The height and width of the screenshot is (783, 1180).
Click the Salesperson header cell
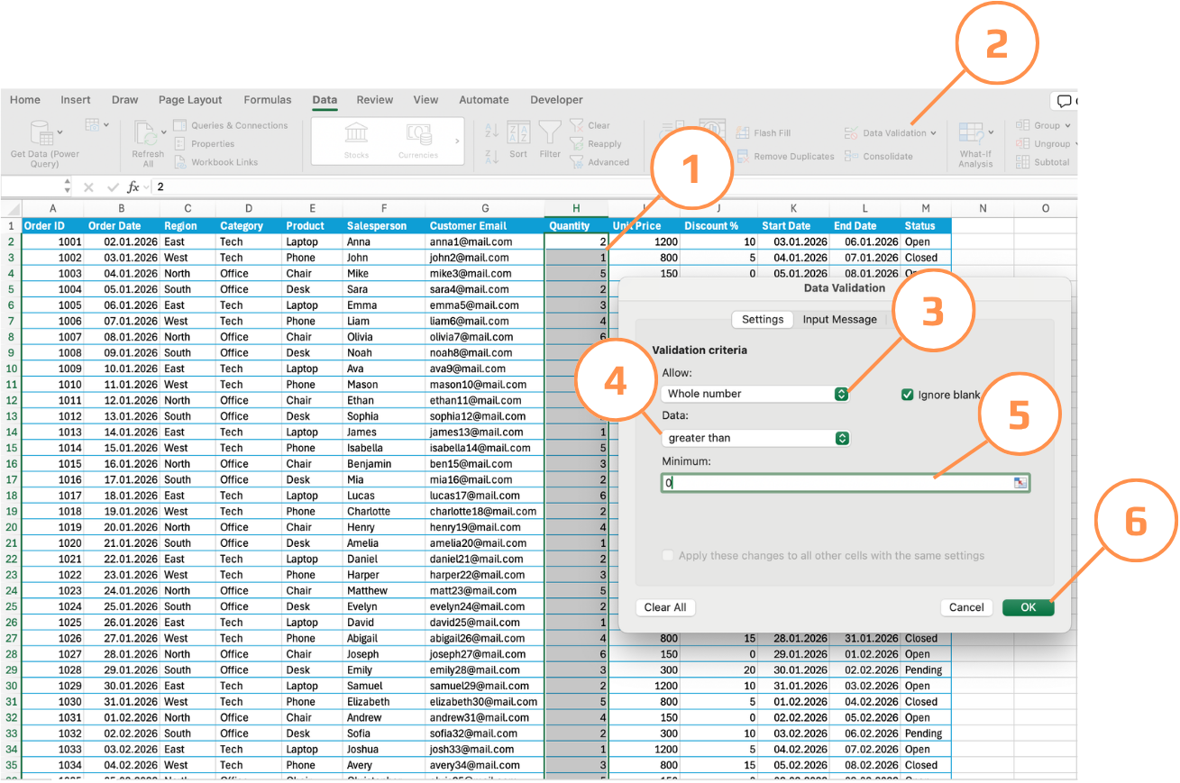384,226
